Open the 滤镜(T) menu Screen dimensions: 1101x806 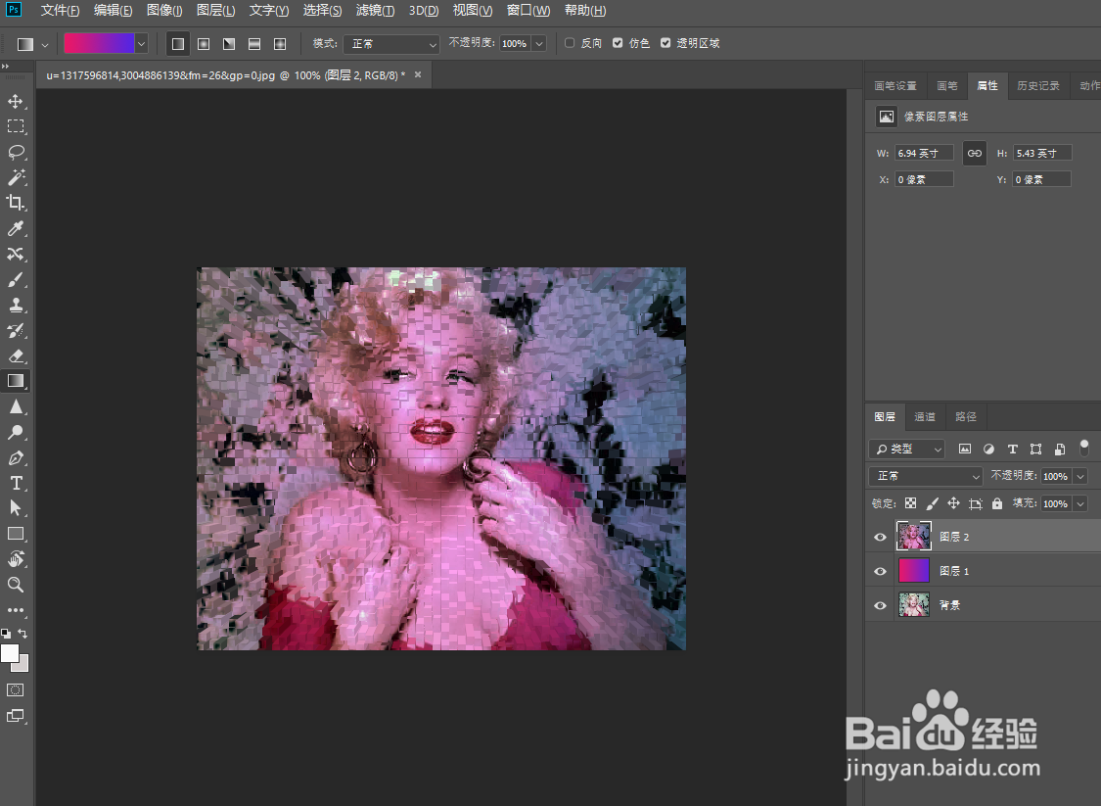point(375,11)
